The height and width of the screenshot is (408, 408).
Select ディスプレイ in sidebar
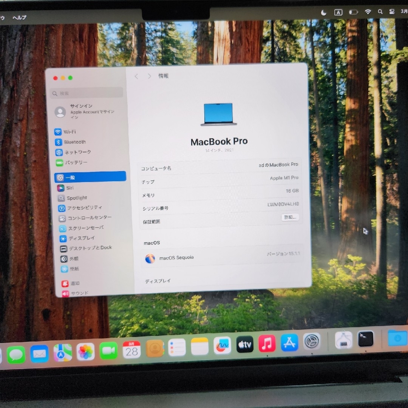tap(77, 238)
